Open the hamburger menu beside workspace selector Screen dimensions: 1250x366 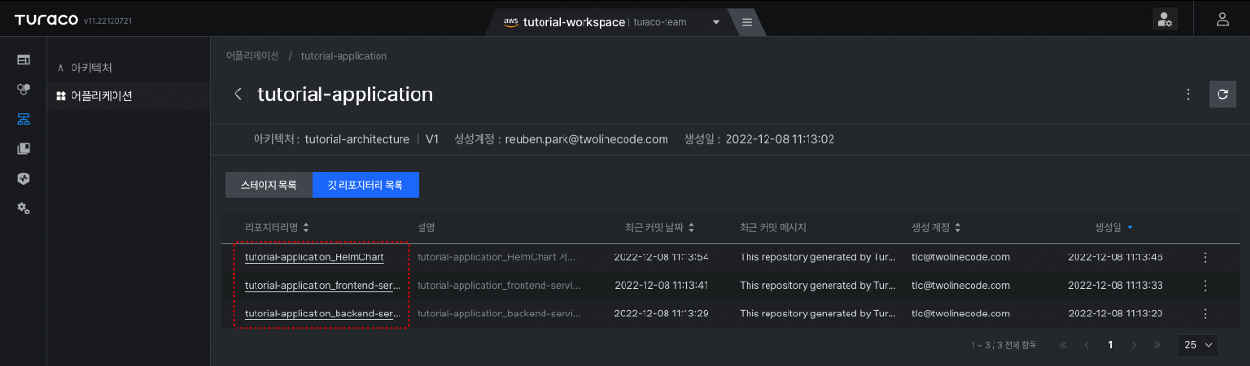point(747,22)
